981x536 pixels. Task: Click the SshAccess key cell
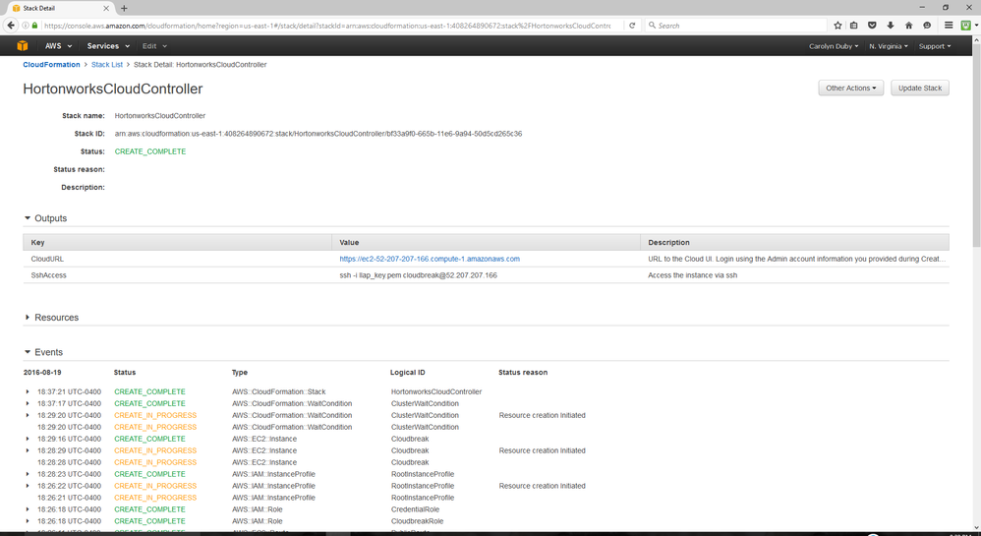coord(49,275)
